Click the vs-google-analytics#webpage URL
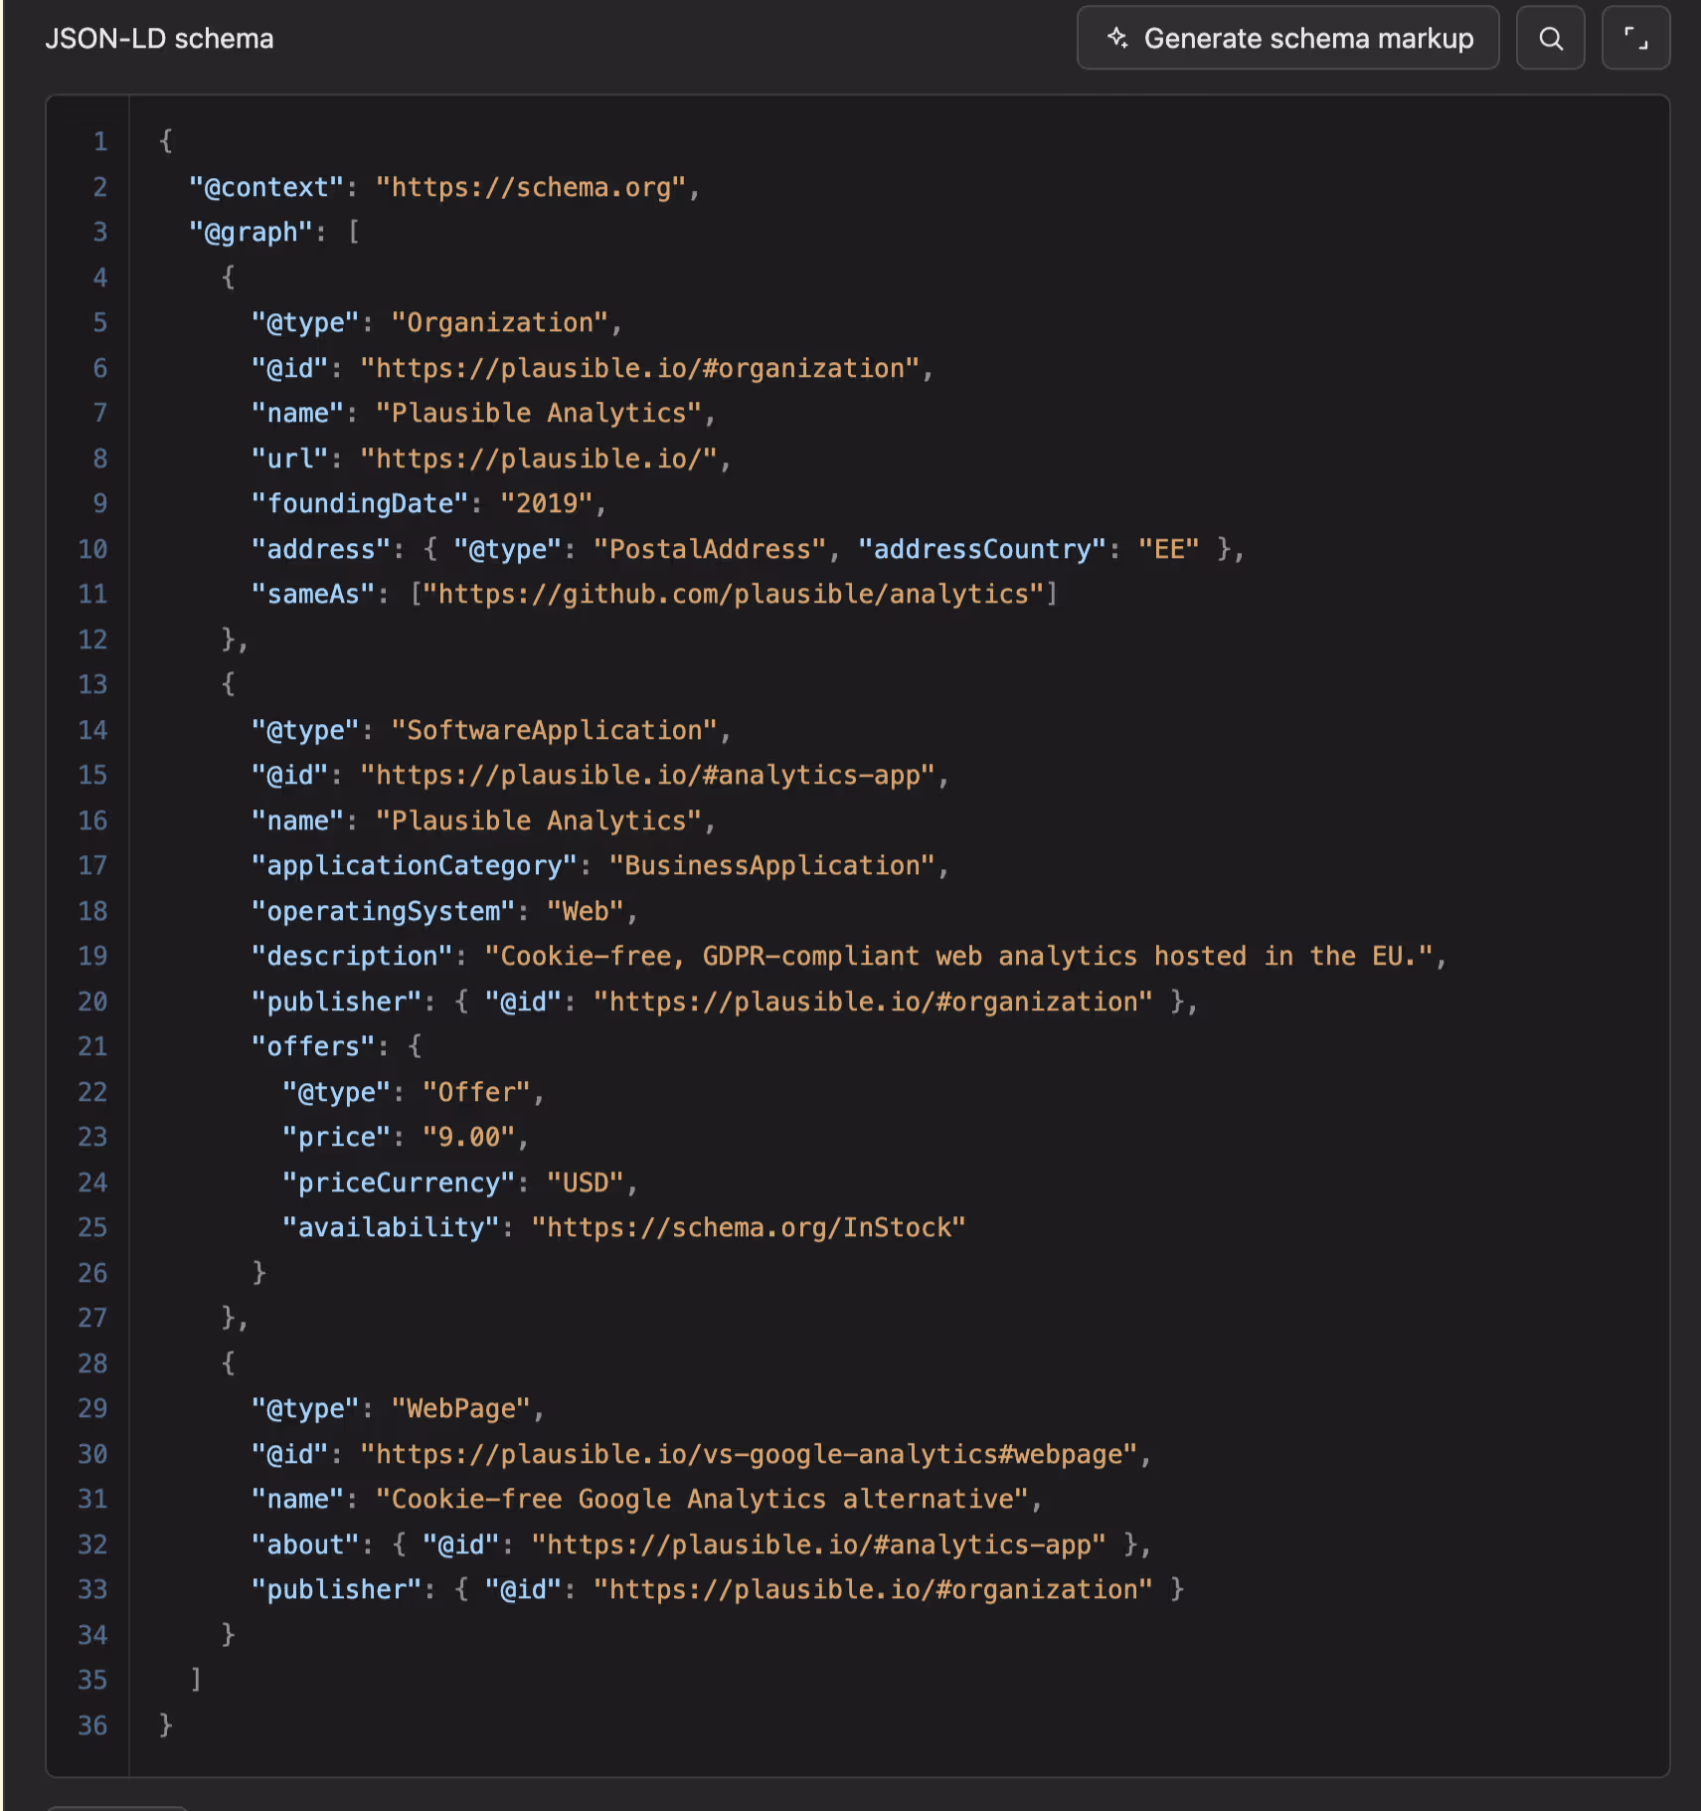The image size is (1701, 1811). coord(749,1454)
